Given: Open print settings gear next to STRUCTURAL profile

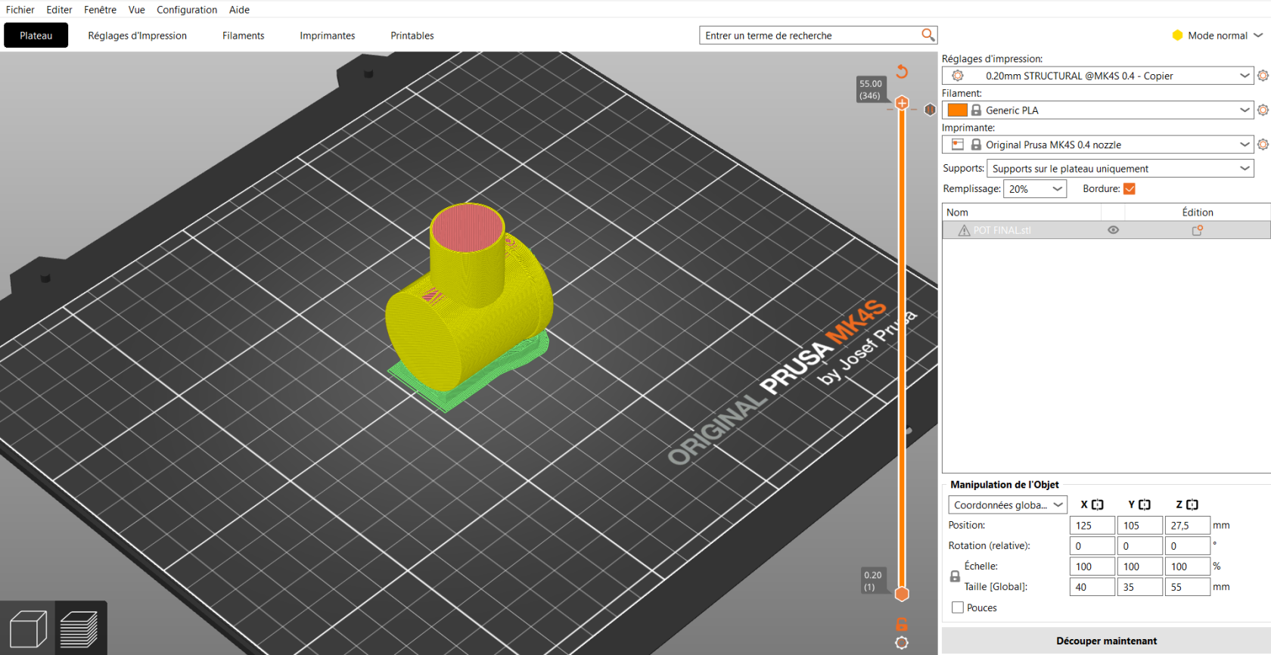Looking at the screenshot, I should click(x=1263, y=76).
